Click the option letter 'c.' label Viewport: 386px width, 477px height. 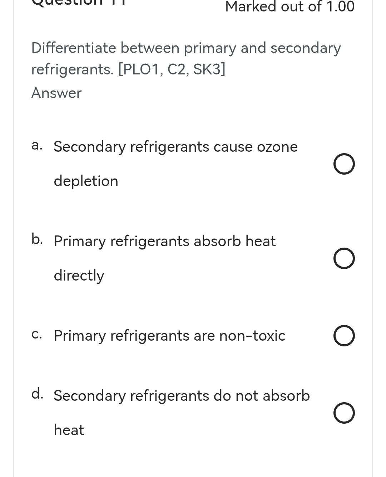[x=37, y=335]
